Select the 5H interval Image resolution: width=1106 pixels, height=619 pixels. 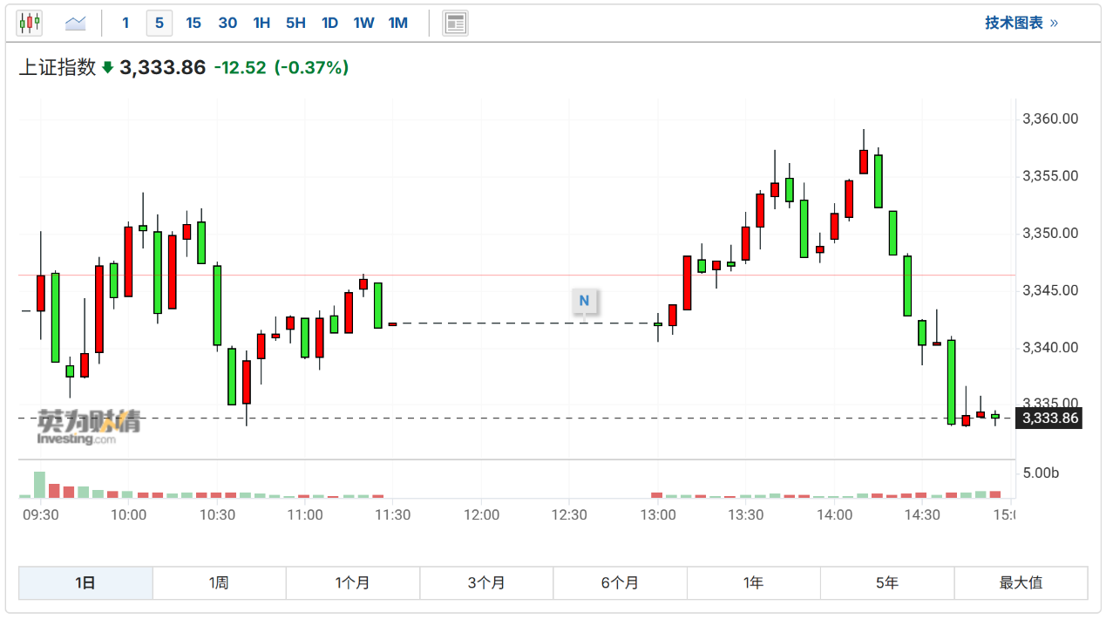tap(295, 24)
